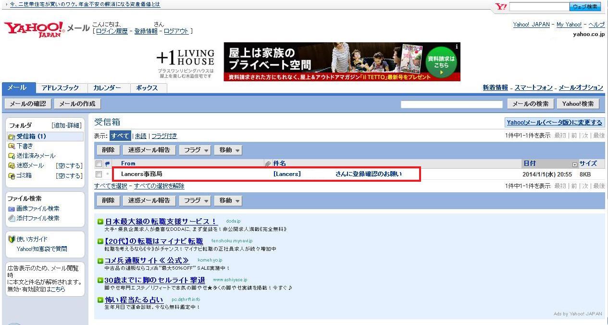Toggle the flag dot on Lancers事務局 row

pos(108,174)
